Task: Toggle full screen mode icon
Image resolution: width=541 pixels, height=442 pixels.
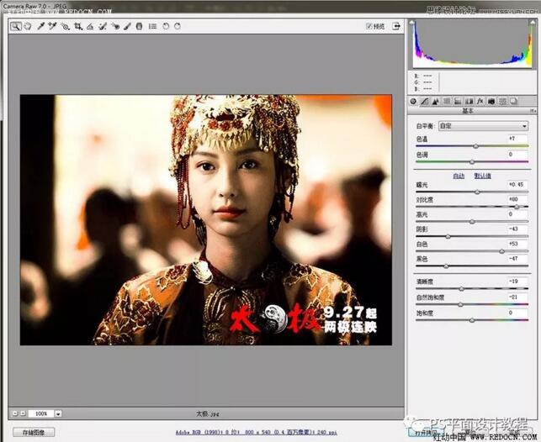Action: click(396, 26)
